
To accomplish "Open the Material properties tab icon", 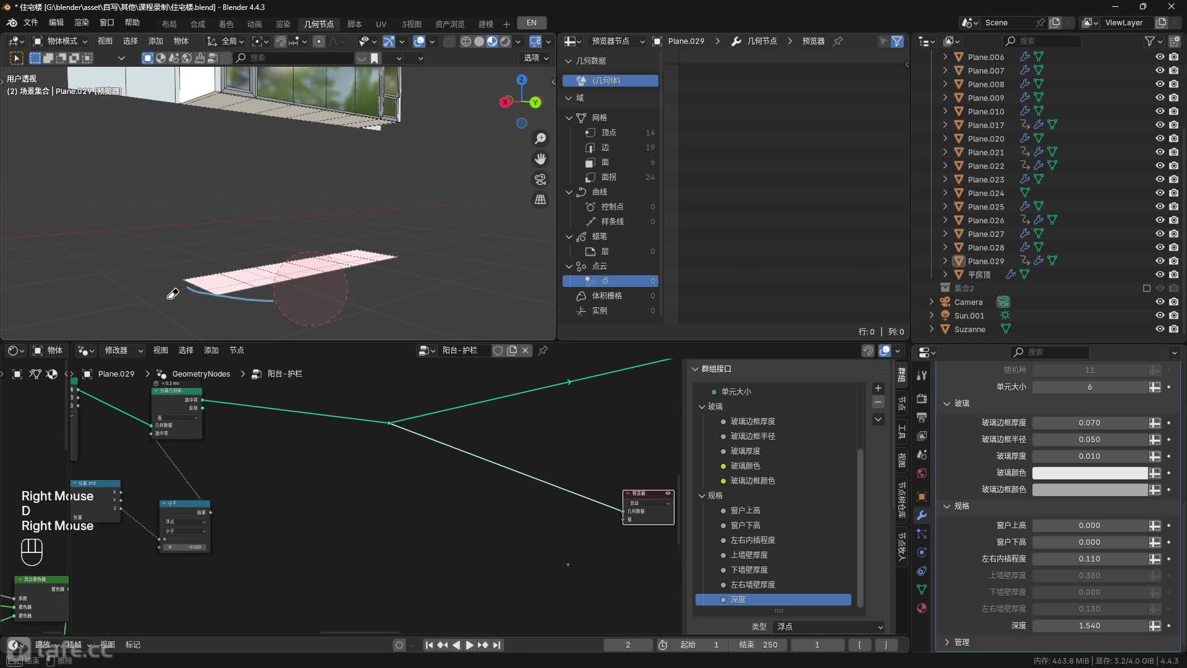I will coord(922,608).
